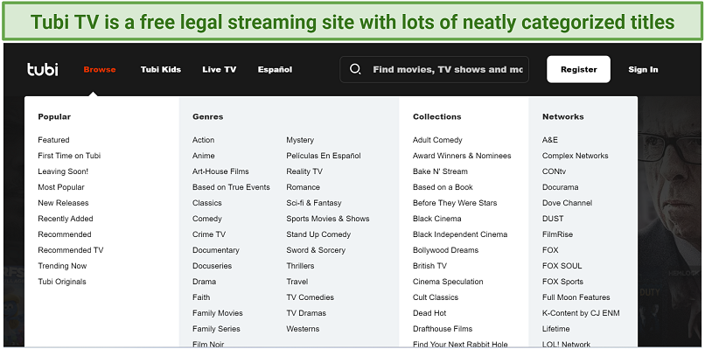Open Sword & Sorcery genre
This screenshot has width=705, height=349.
(x=316, y=250)
